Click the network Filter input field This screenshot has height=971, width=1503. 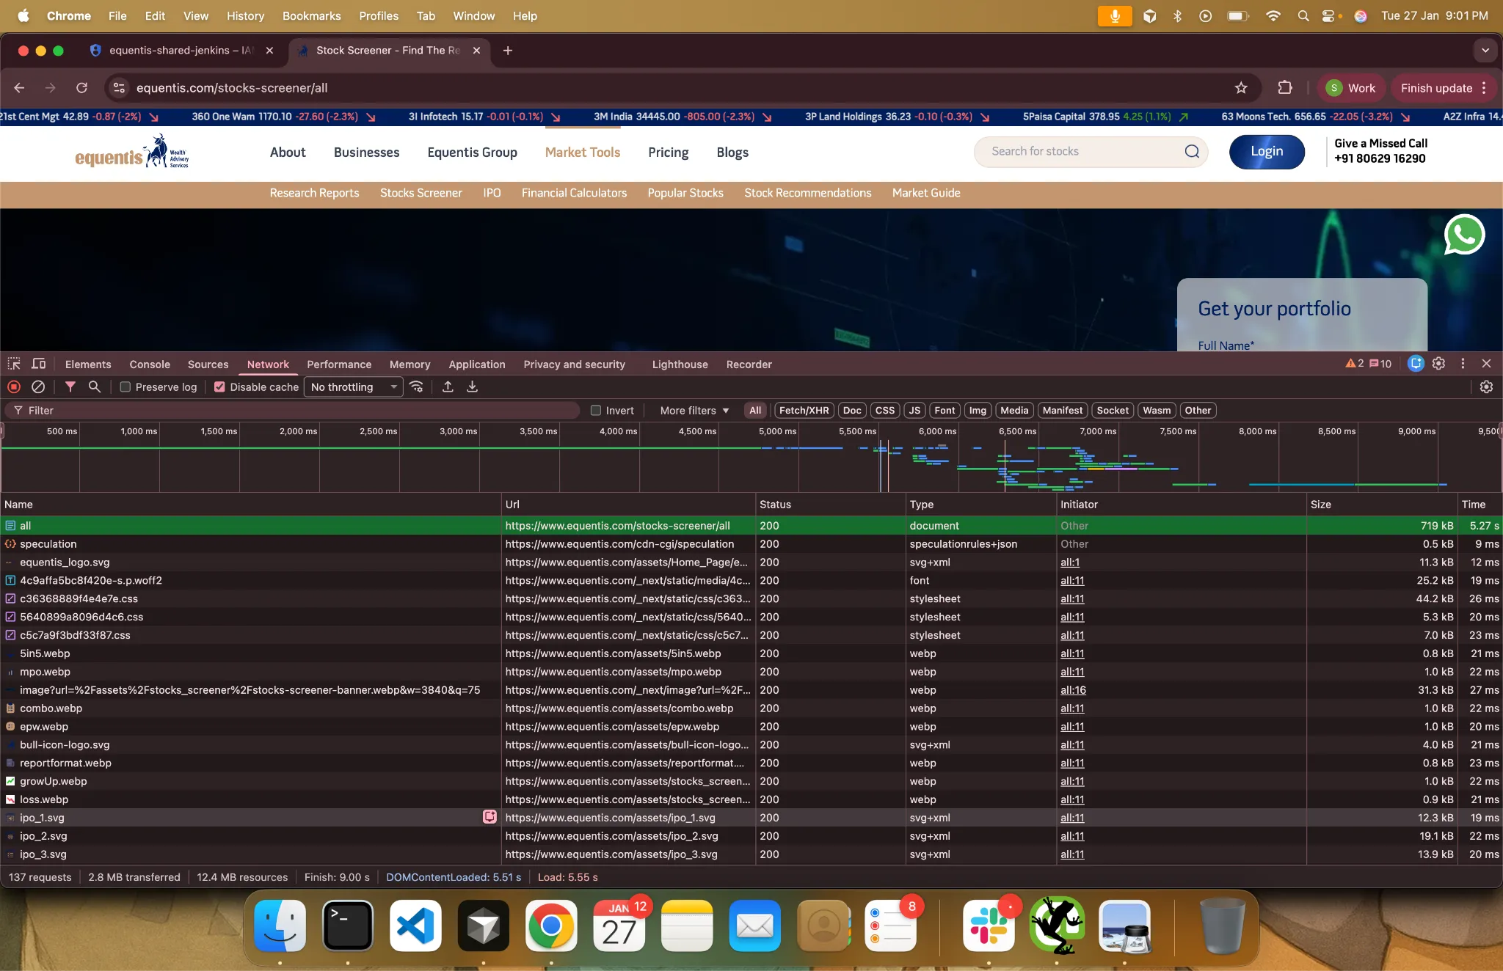click(x=294, y=411)
